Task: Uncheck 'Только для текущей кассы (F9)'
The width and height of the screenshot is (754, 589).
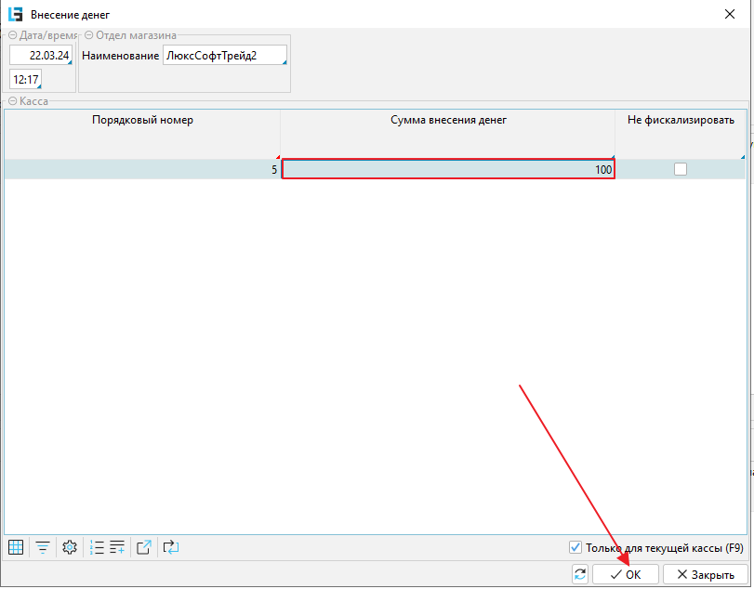Action: tap(575, 547)
